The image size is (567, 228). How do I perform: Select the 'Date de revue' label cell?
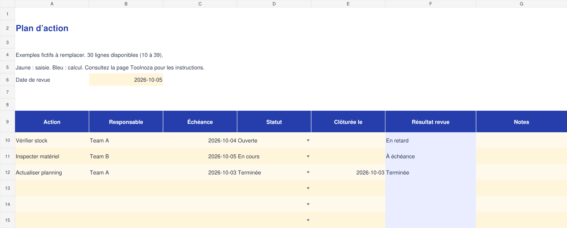tap(52, 80)
